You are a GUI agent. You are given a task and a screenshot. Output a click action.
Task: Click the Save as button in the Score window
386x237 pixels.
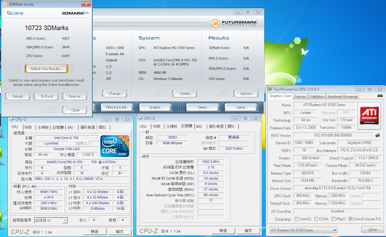tap(75, 97)
